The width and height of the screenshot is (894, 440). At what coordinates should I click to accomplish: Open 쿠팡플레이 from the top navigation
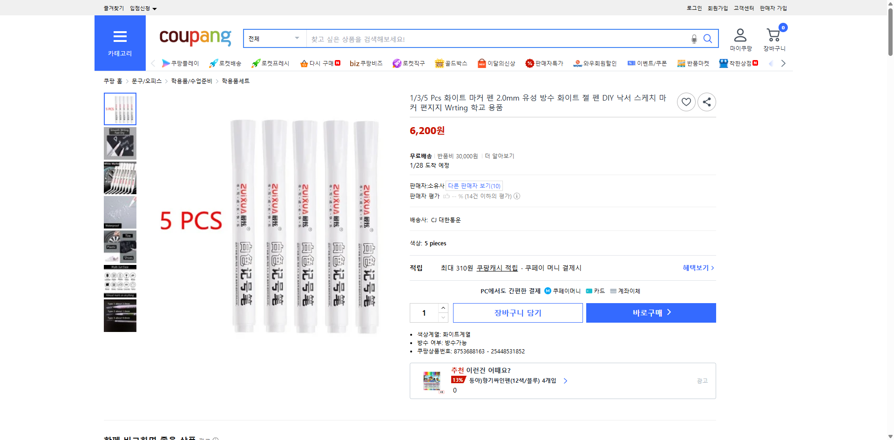(x=181, y=63)
